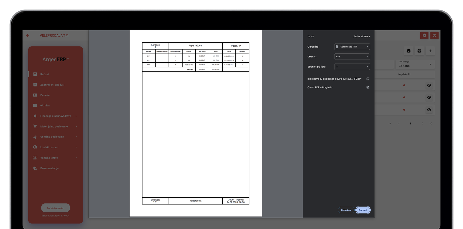Click the red power logout icon
Screen dimensions: 463x229
434,36
